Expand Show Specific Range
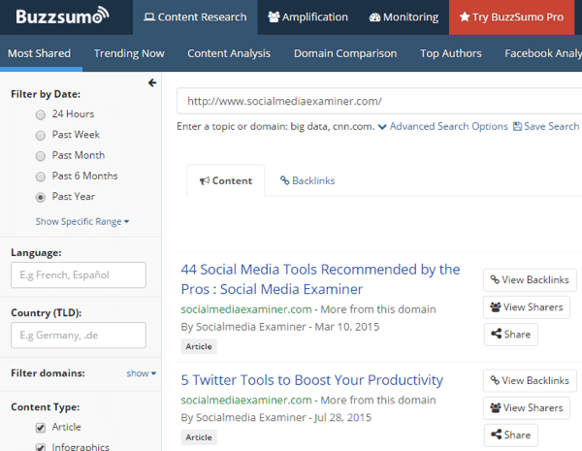The height and width of the screenshot is (451, 582). point(82,221)
